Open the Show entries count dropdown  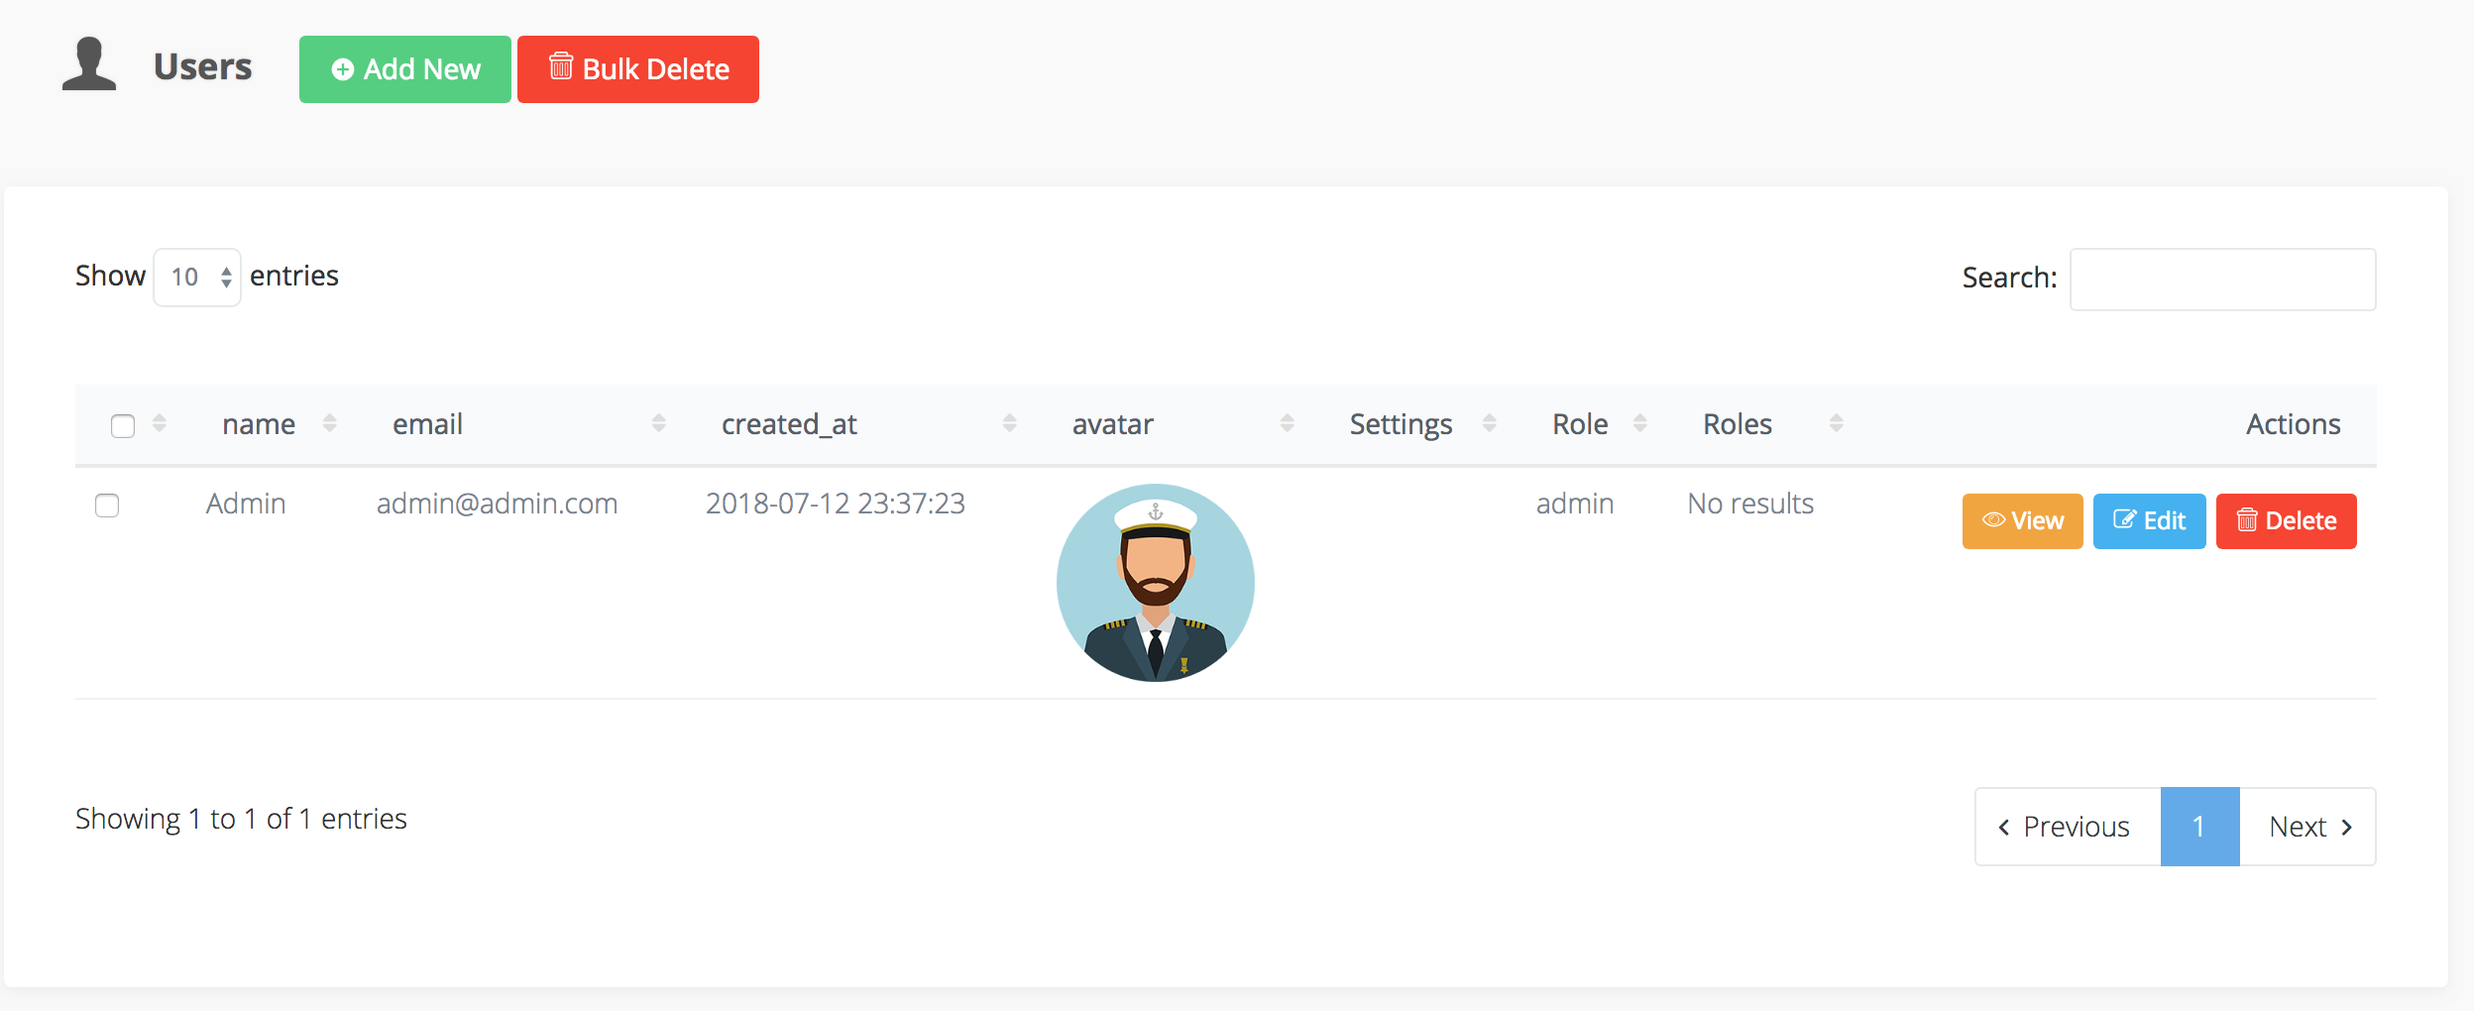197,278
